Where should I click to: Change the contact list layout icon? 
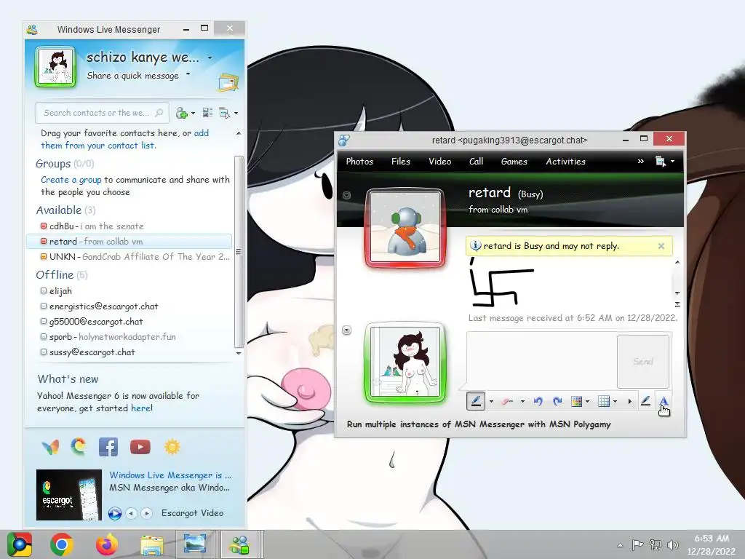pos(207,113)
